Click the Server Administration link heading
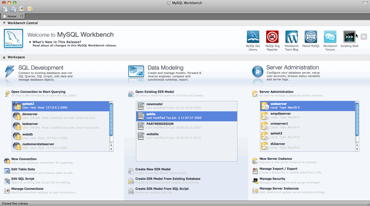370x206 pixels. (276, 92)
